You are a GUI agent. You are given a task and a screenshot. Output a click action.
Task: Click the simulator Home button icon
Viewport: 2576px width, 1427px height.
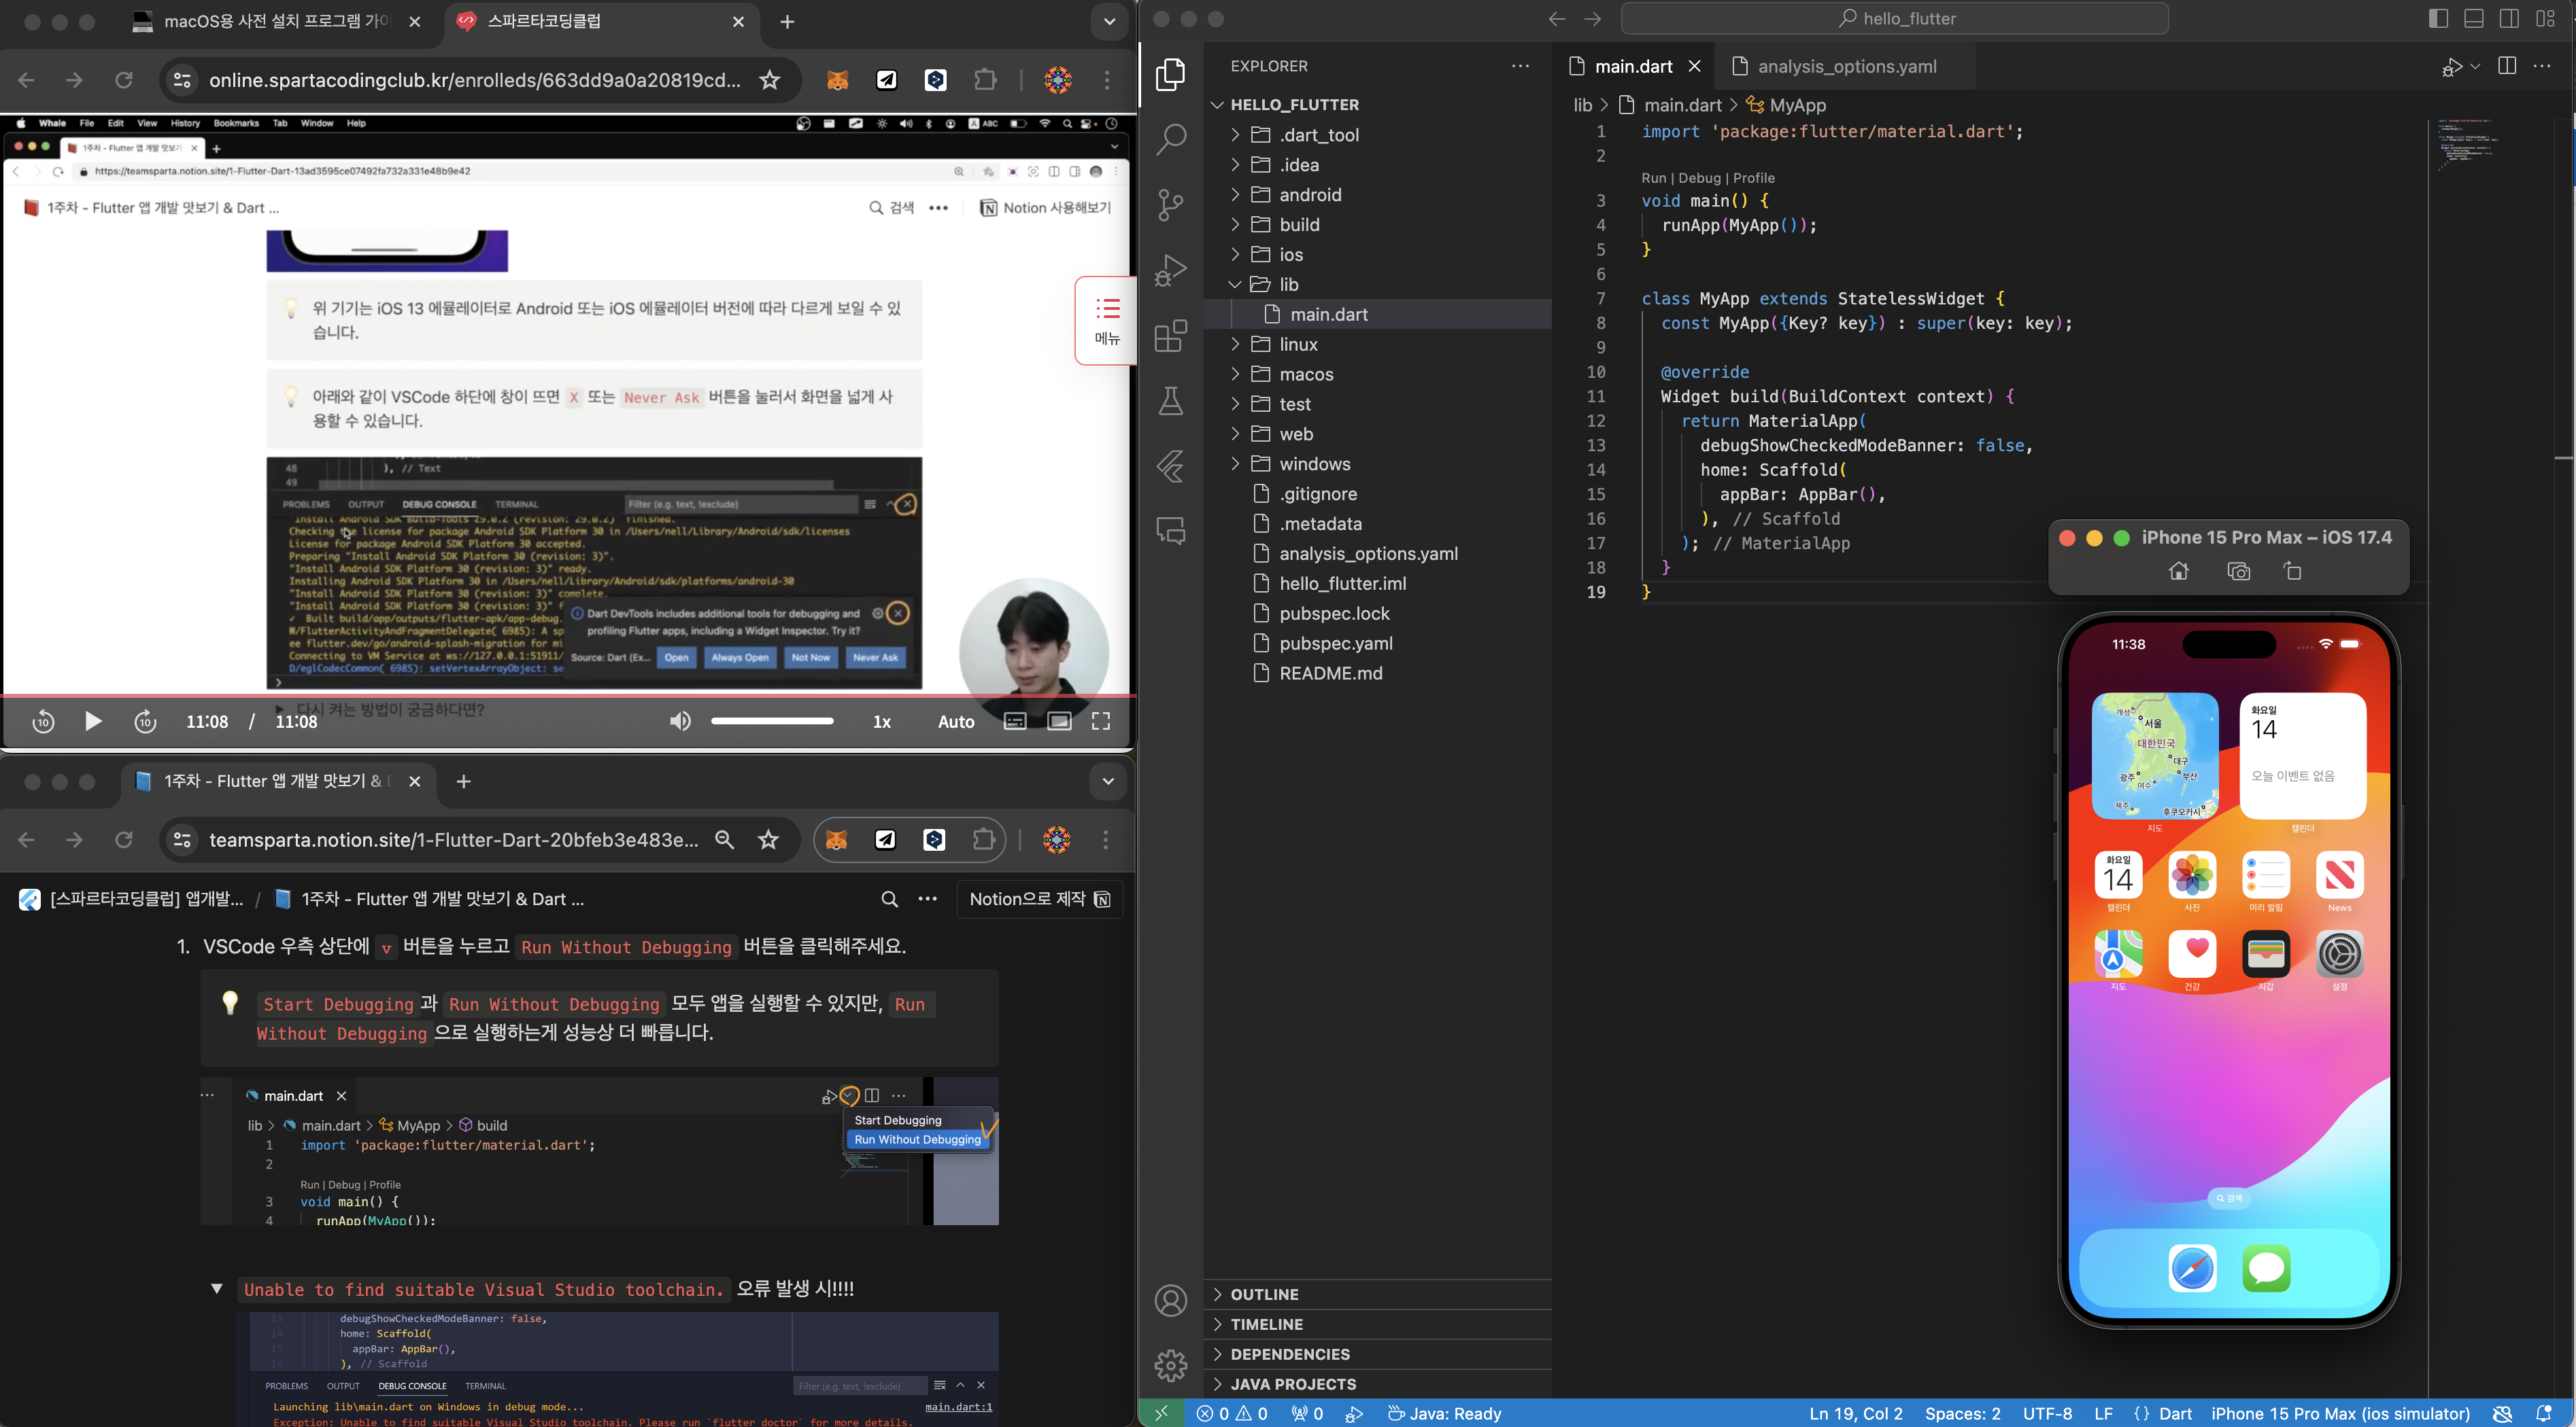(x=2178, y=571)
